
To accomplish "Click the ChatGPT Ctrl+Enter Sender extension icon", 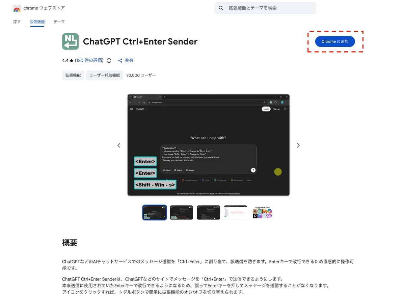I will (x=70, y=41).
